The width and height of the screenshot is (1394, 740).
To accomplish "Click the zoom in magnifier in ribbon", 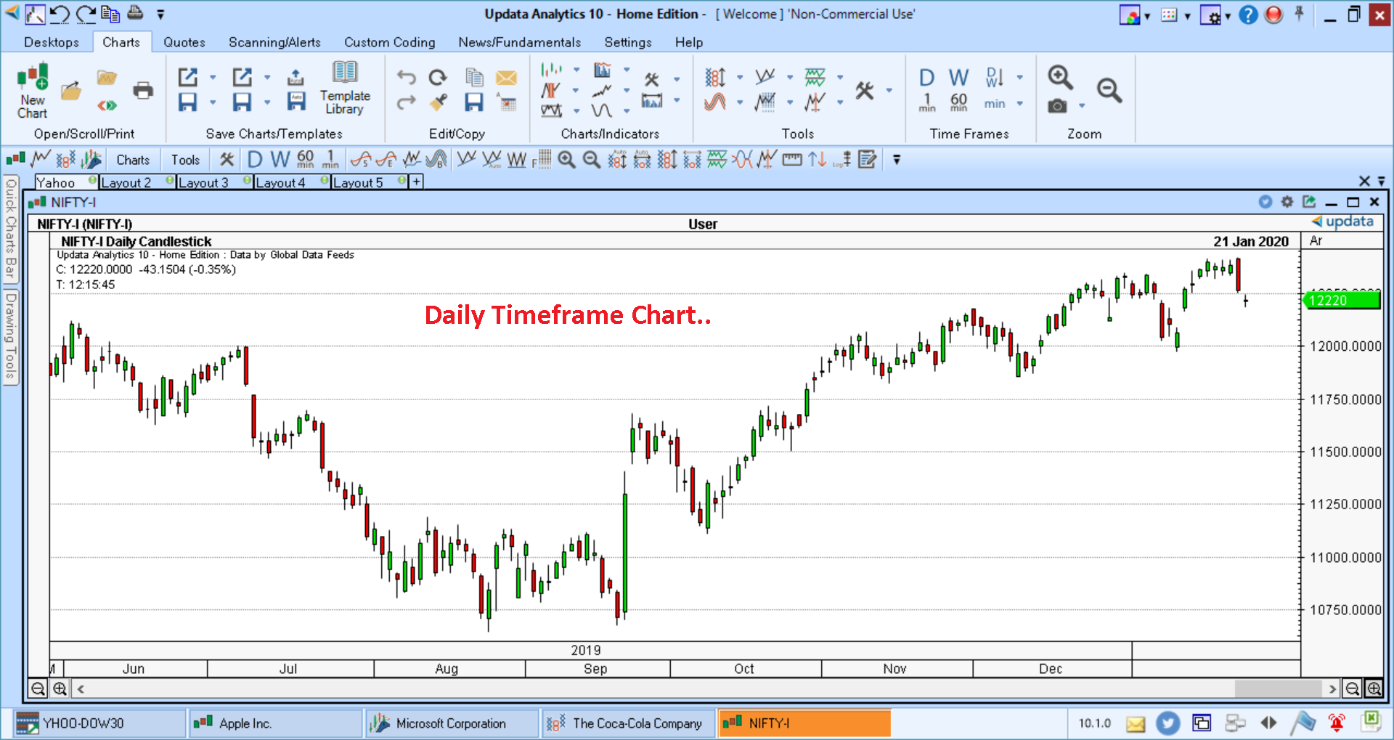I will 1060,77.
